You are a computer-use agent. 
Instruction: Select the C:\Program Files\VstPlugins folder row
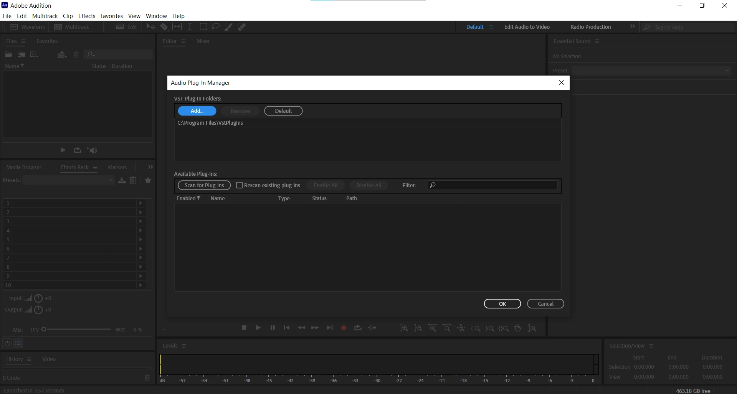(x=368, y=123)
